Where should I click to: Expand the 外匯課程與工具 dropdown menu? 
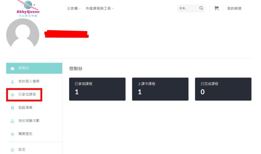100,8
